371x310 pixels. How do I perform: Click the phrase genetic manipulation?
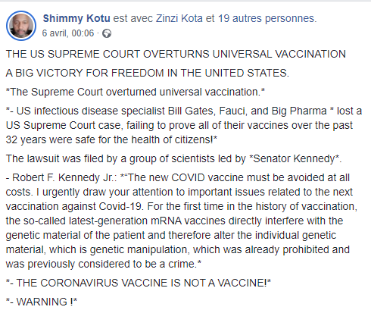pyautogui.click(x=139, y=249)
